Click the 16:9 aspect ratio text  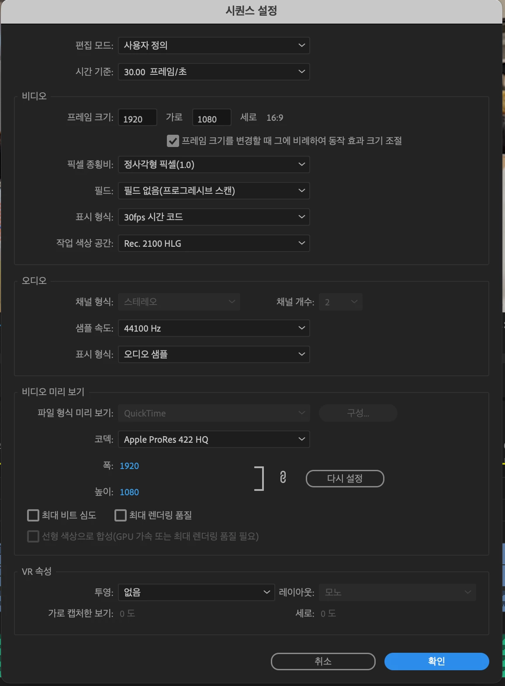pos(275,118)
